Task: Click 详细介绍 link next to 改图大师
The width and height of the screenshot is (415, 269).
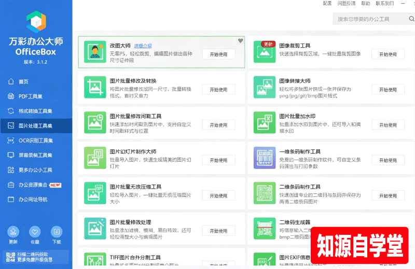Action: pyautogui.click(x=143, y=46)
